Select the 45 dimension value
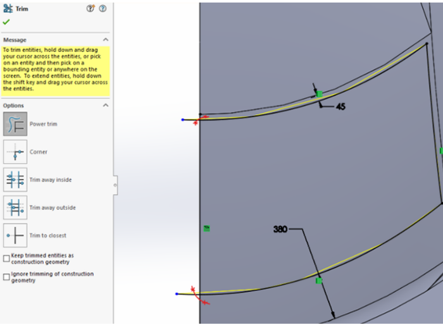 pyautogui.click(x=340, y=106)
